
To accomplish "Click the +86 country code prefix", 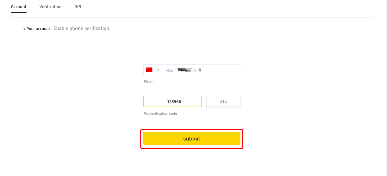I will point(169,70).
